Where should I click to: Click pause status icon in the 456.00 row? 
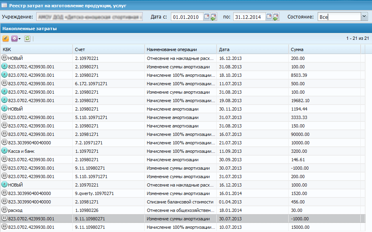click(x=4, y=201)
